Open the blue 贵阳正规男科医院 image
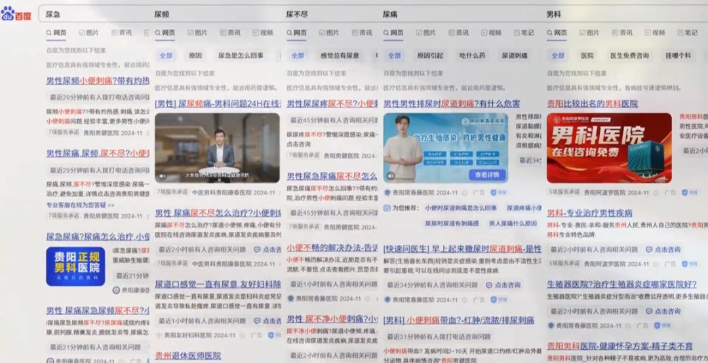 75,267
